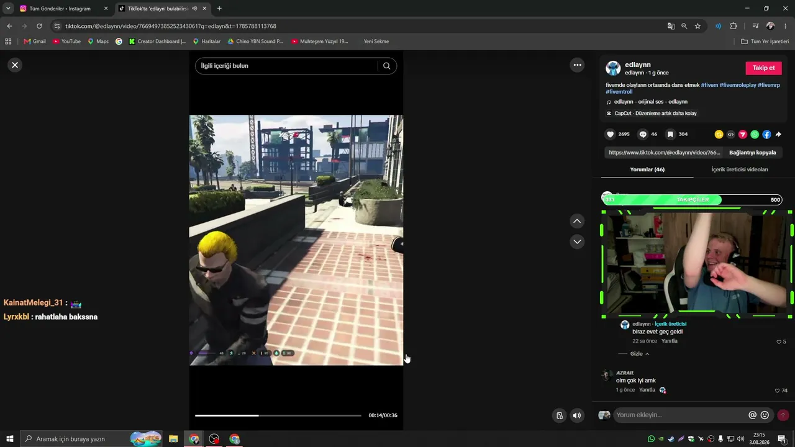Open the Haritalar bookmark
This screenshot has width=795, height=447.
click(207, 42)
